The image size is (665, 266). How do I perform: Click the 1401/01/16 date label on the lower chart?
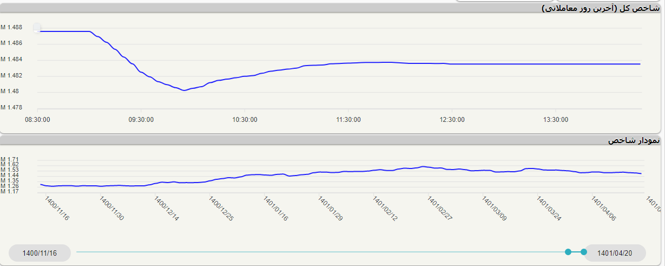[x=276, y=209]
